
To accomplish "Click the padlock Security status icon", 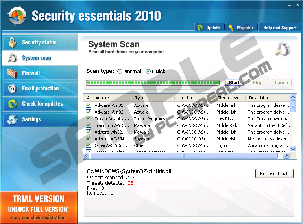I will (12, 42).
